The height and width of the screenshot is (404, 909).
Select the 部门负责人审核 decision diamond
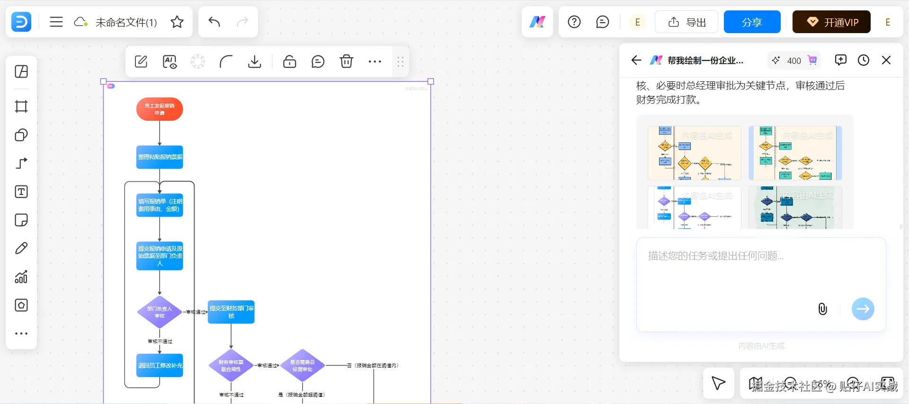pos(160,312)
